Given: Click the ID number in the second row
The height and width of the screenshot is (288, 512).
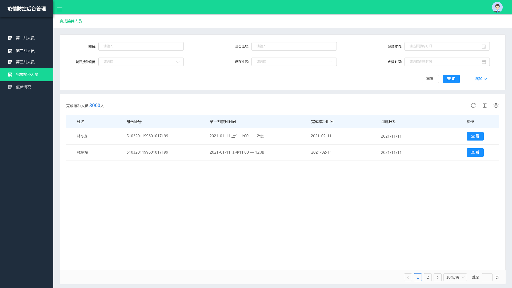Looking at the screenshot, I should coord(147,152).
